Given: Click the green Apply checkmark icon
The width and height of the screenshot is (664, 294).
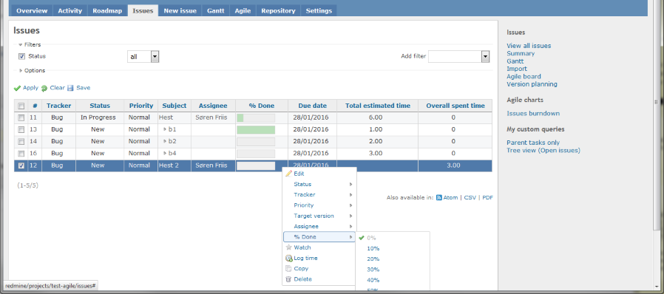Looking at the screenshot, I should click(17, 88).
